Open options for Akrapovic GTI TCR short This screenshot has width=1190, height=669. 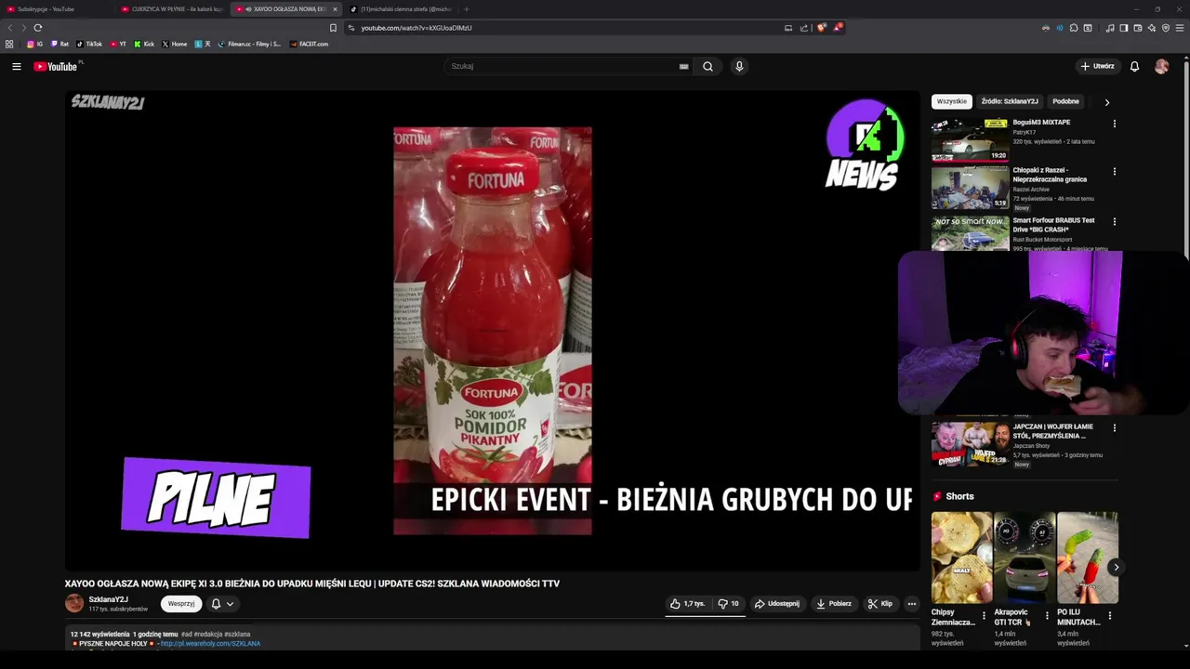tap(1047, 616)
